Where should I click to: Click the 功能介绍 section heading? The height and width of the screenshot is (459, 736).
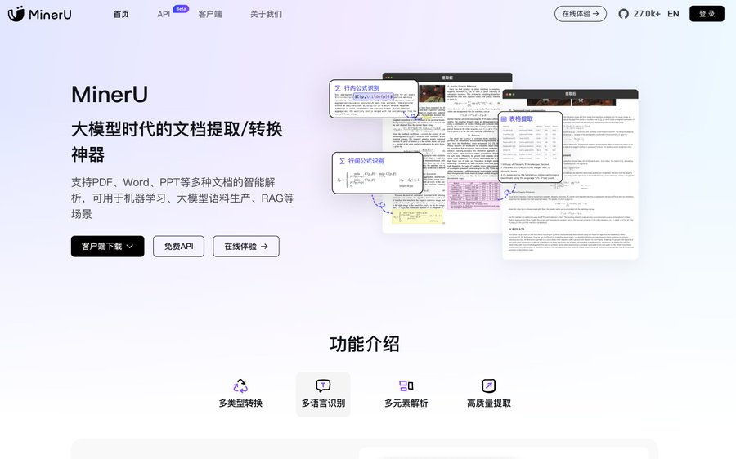tap(365, 344)
